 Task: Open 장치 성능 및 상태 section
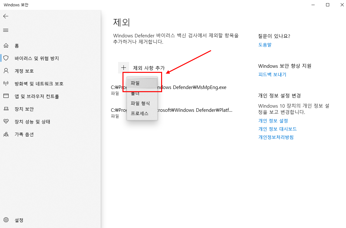[x=32, y=122]
